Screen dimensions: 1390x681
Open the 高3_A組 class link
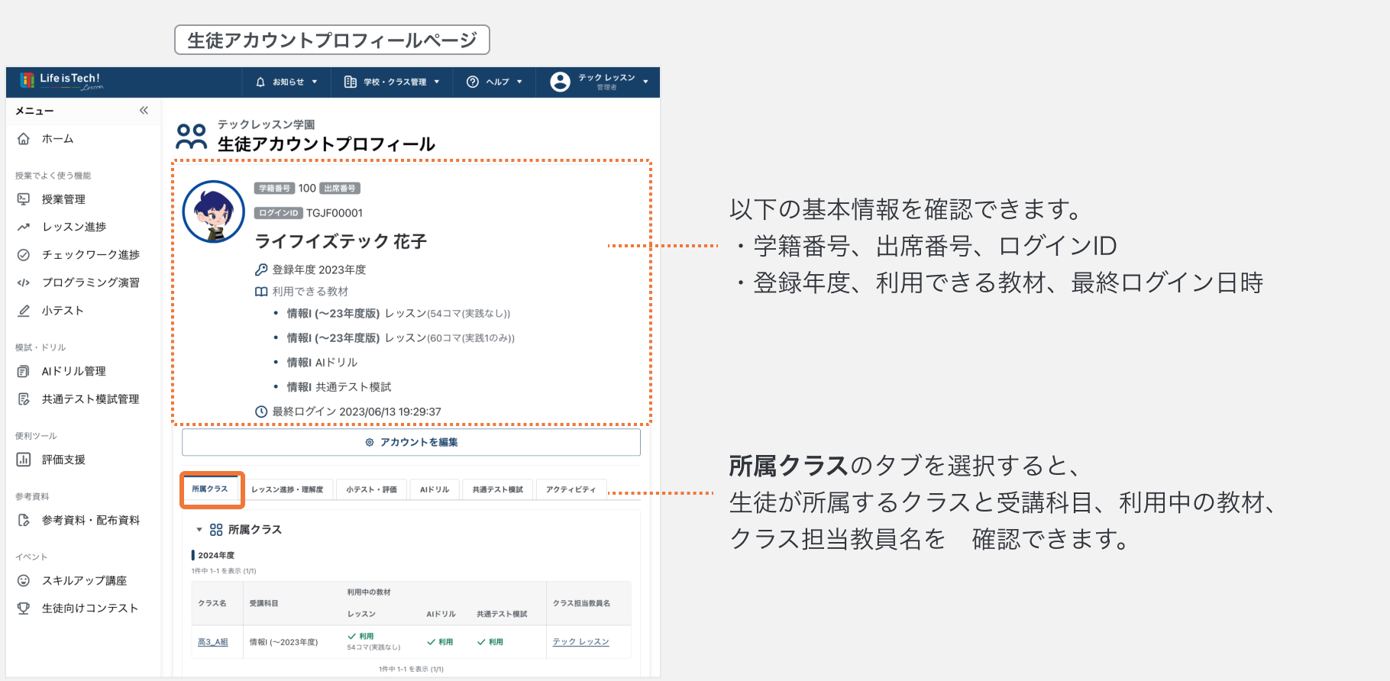click(x=213, y=642)
